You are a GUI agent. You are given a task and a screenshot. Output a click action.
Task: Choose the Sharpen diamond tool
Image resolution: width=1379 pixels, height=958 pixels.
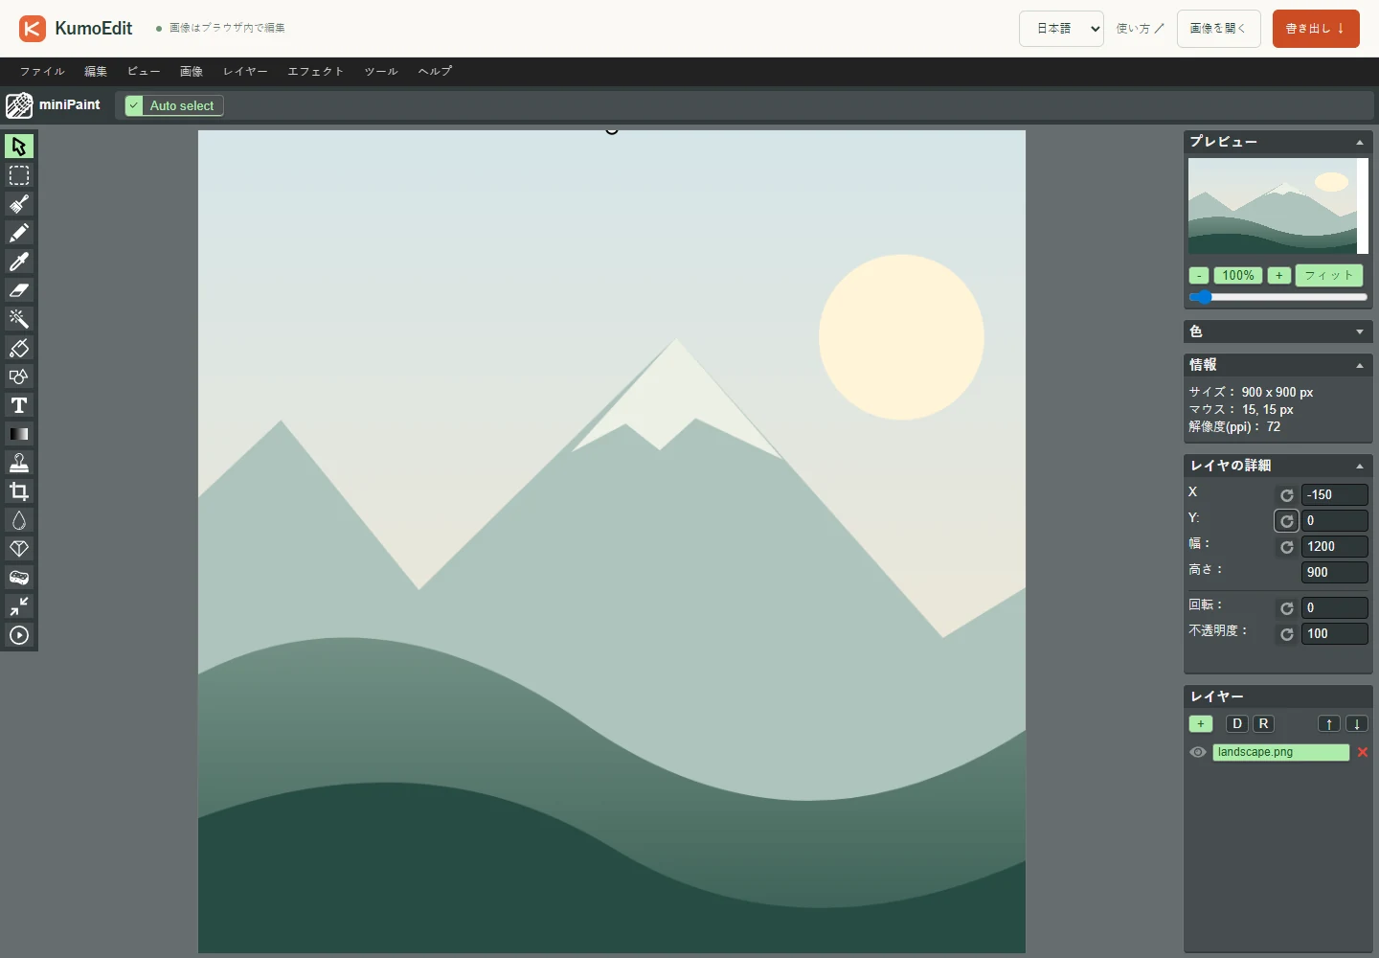pos(19,549)
